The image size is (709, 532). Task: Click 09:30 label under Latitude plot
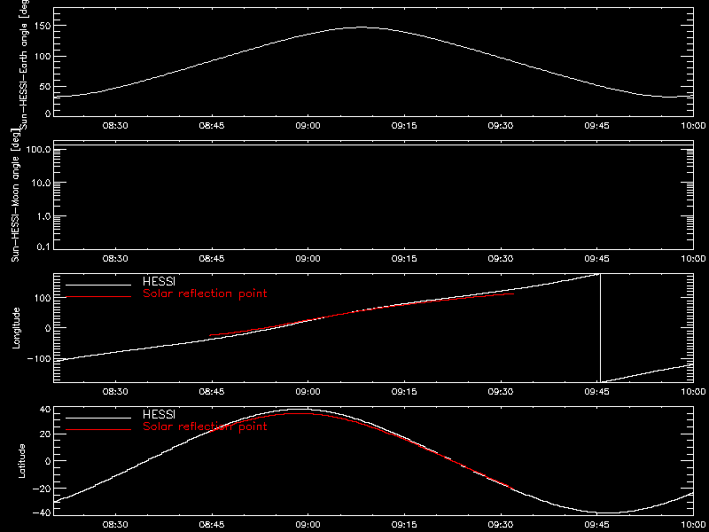click(501, 525)
